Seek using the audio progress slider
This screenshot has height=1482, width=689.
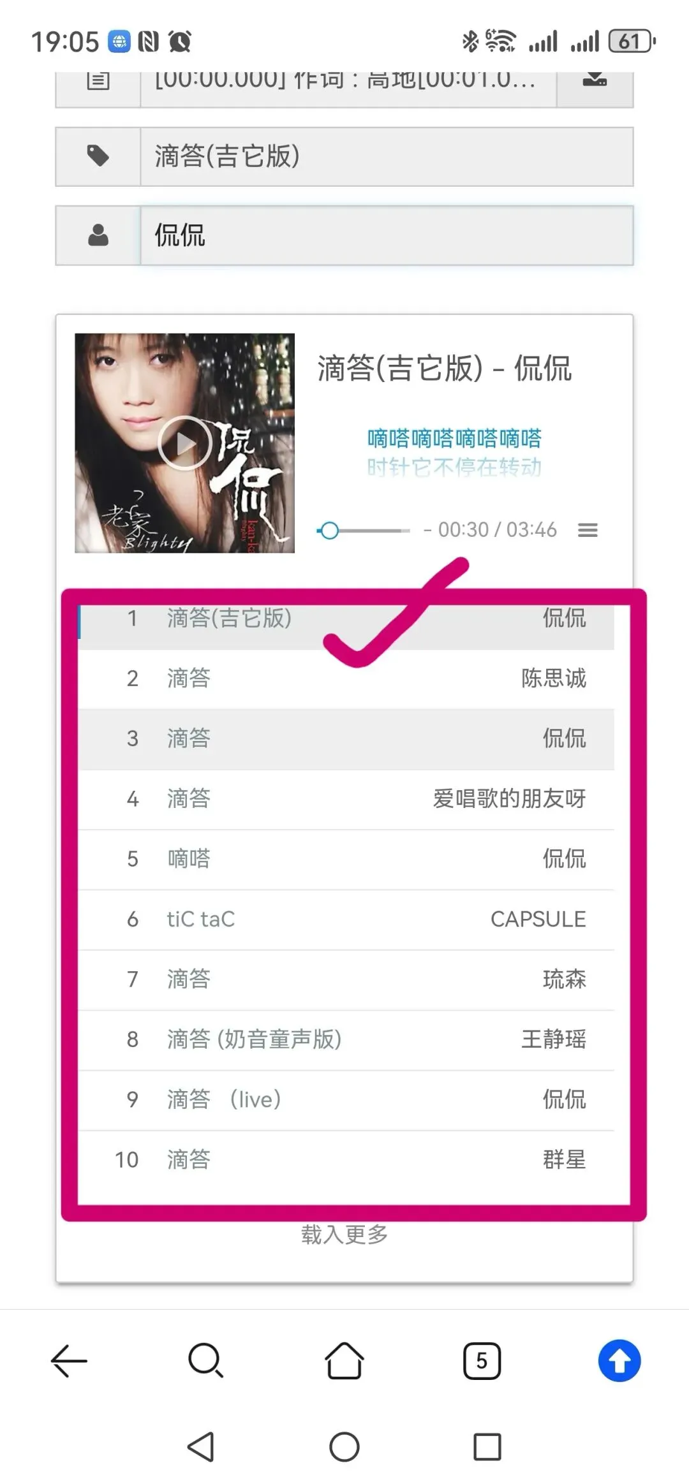(364, 531)
